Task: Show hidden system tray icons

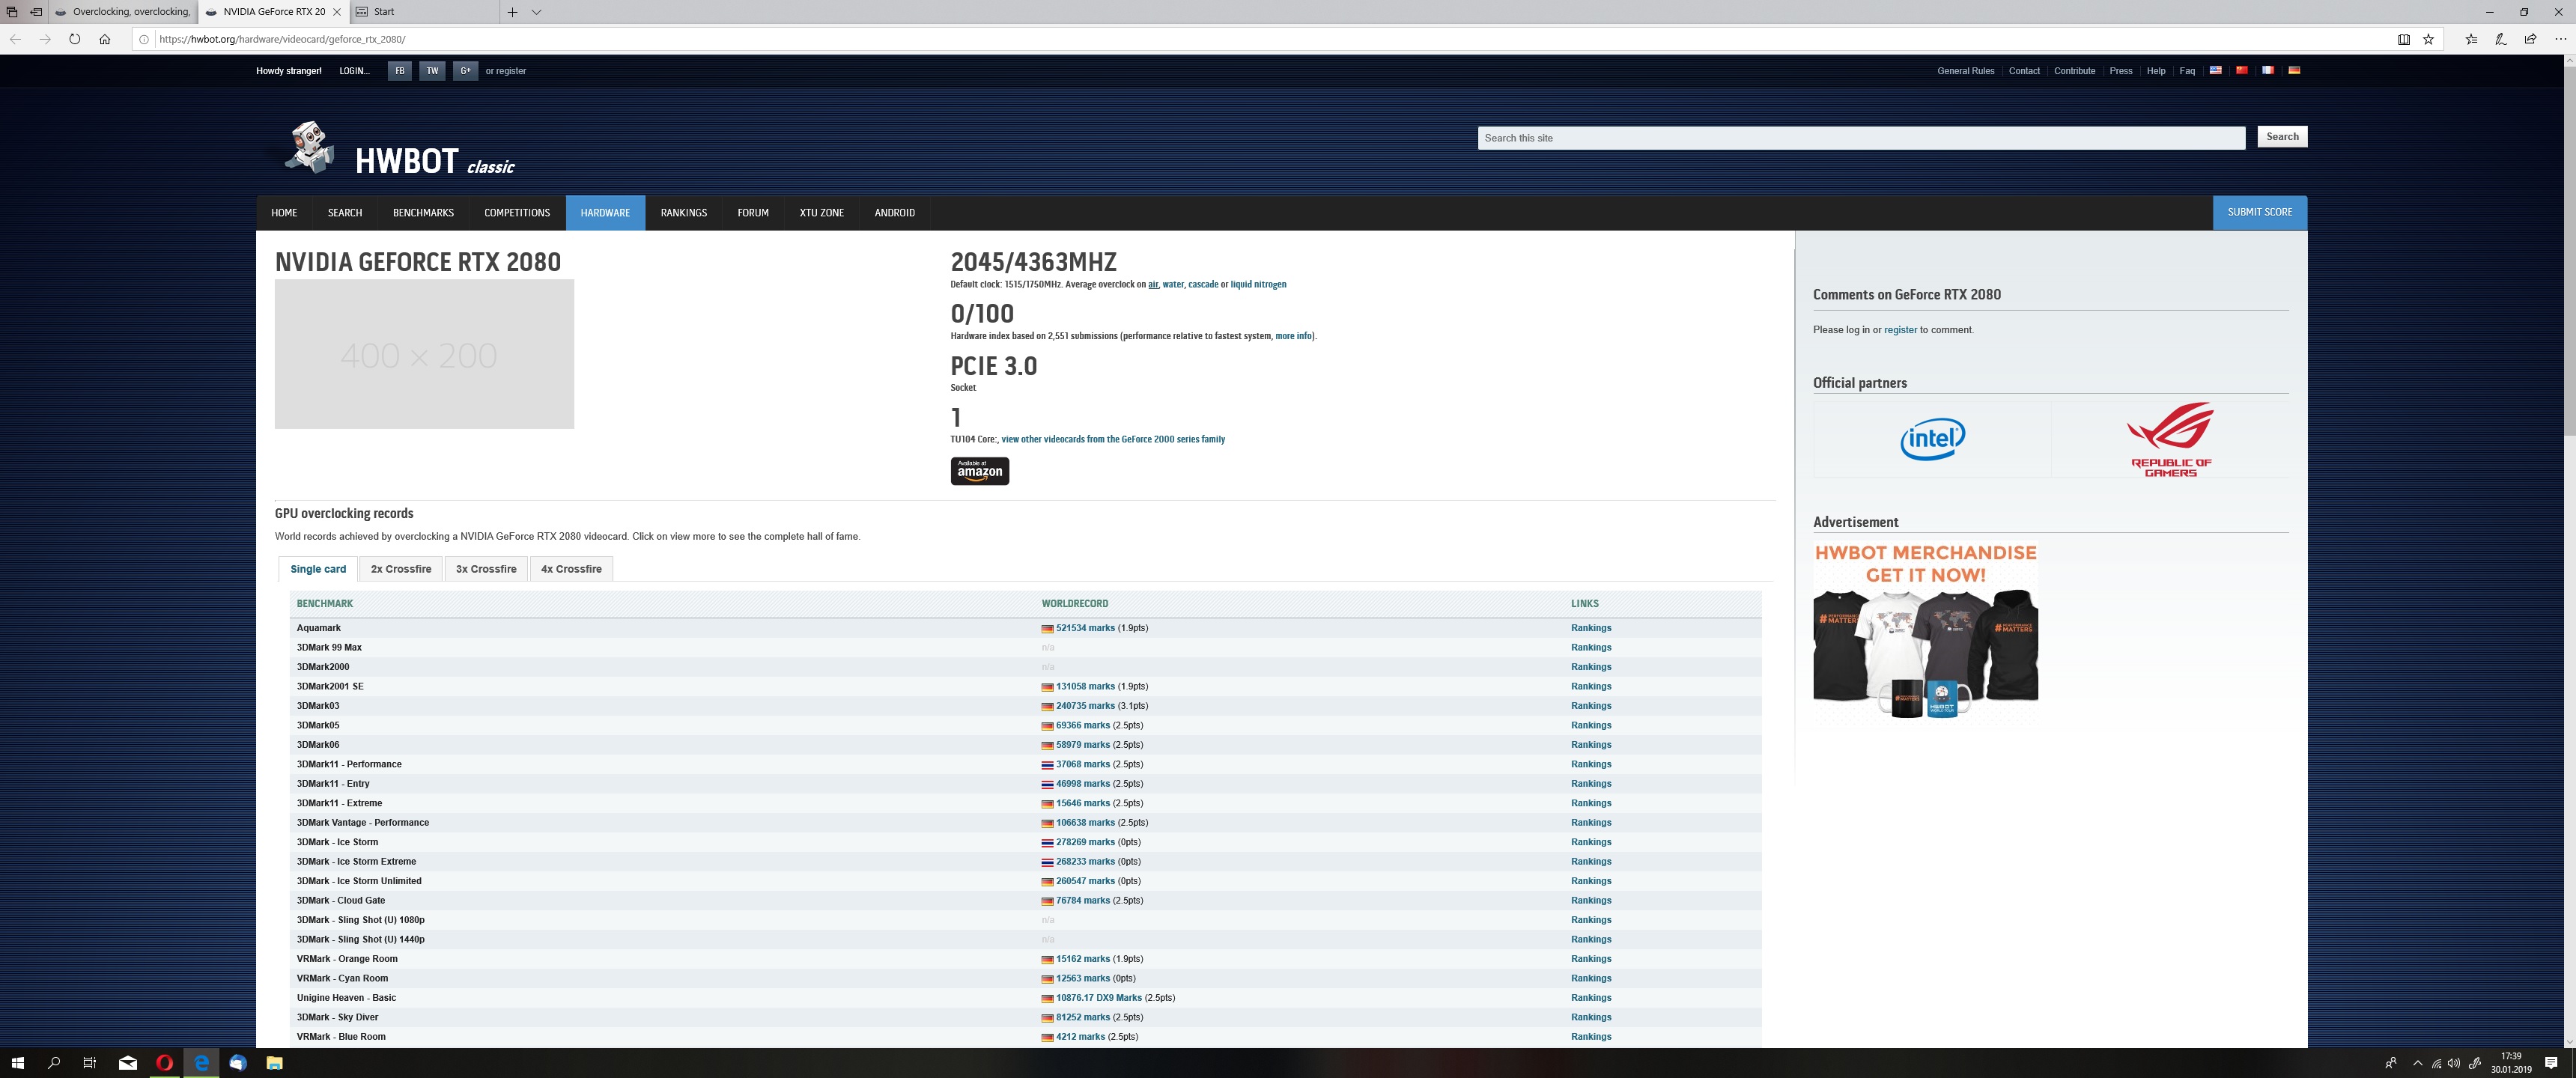Action: 2417,1063
